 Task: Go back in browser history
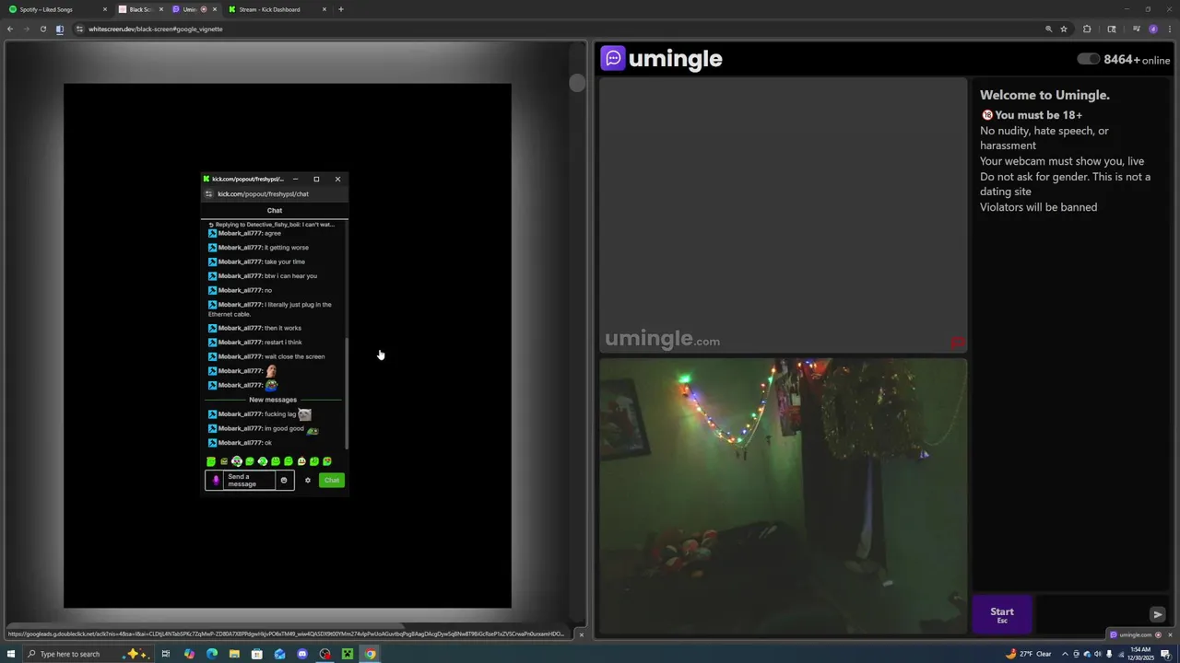tap(10, 29)
